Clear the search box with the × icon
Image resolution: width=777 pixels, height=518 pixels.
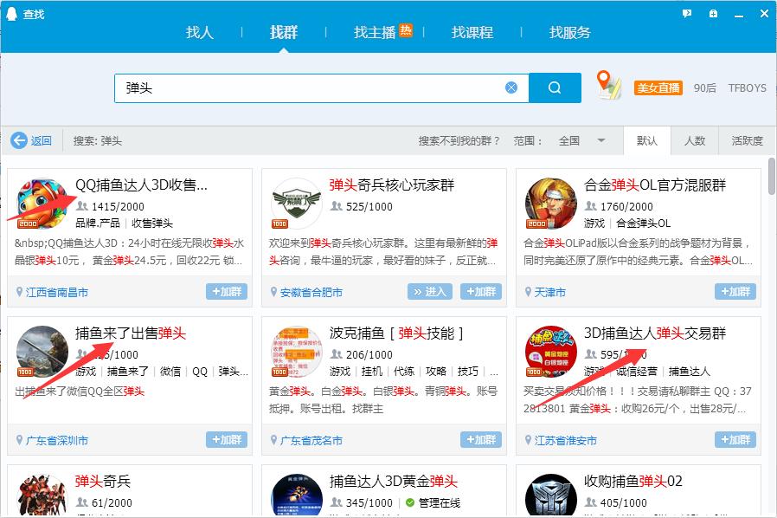coord(510,87)
